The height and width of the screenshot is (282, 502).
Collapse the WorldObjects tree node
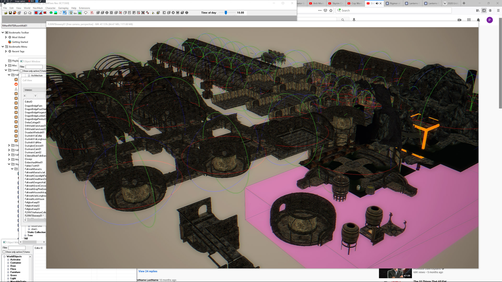(4, 257)
